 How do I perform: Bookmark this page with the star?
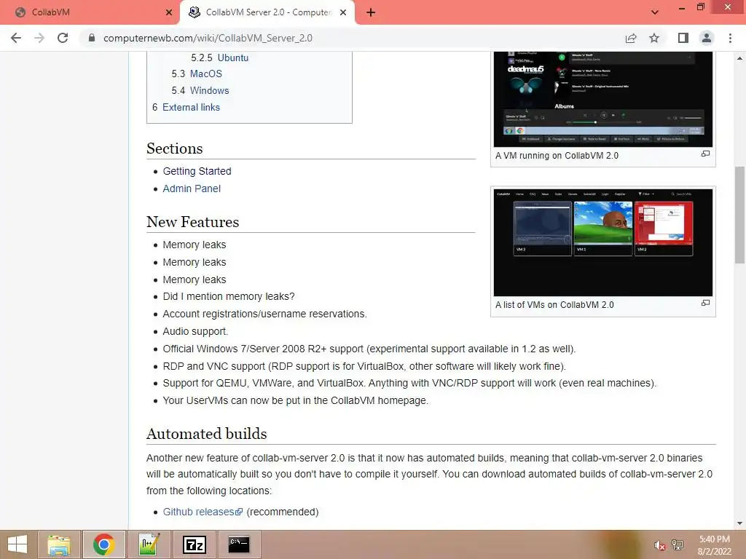[x=654, y=38]
